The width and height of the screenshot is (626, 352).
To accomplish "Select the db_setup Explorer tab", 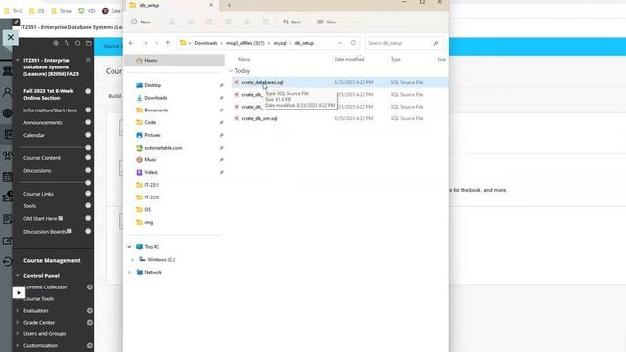I will (x=172, y=5).
